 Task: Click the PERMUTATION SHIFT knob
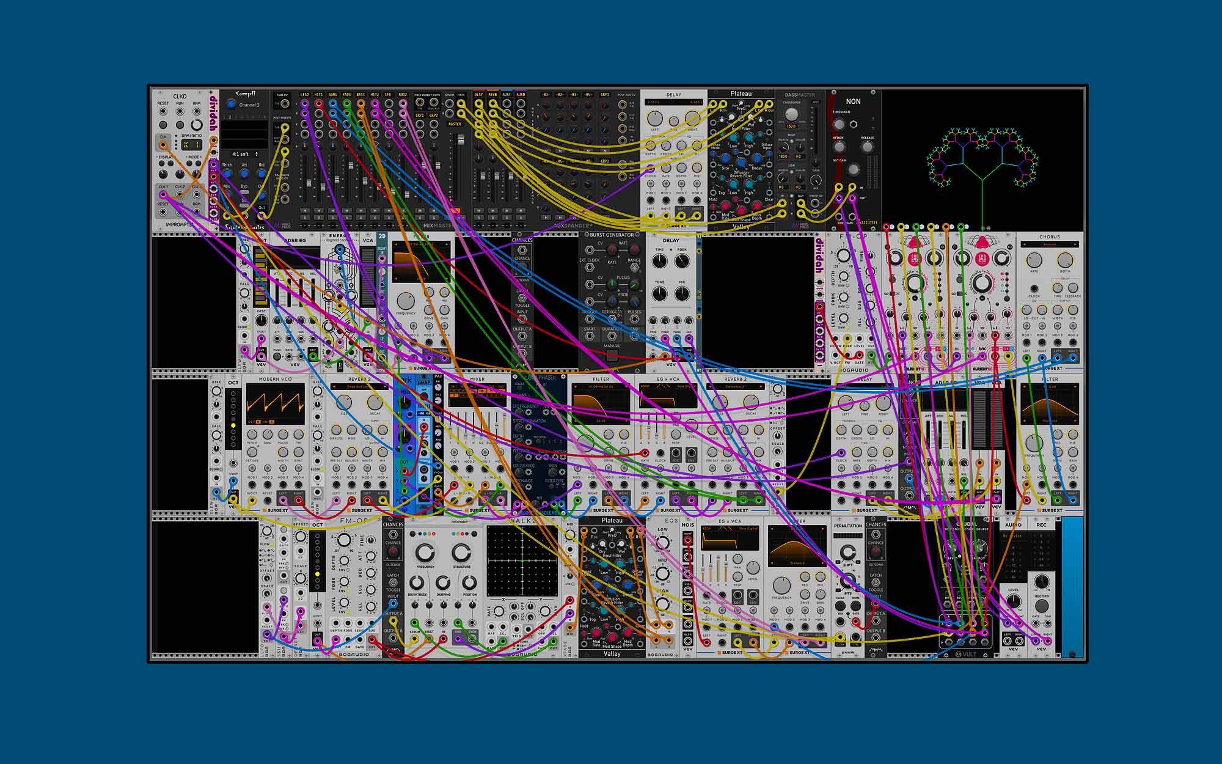847,553
